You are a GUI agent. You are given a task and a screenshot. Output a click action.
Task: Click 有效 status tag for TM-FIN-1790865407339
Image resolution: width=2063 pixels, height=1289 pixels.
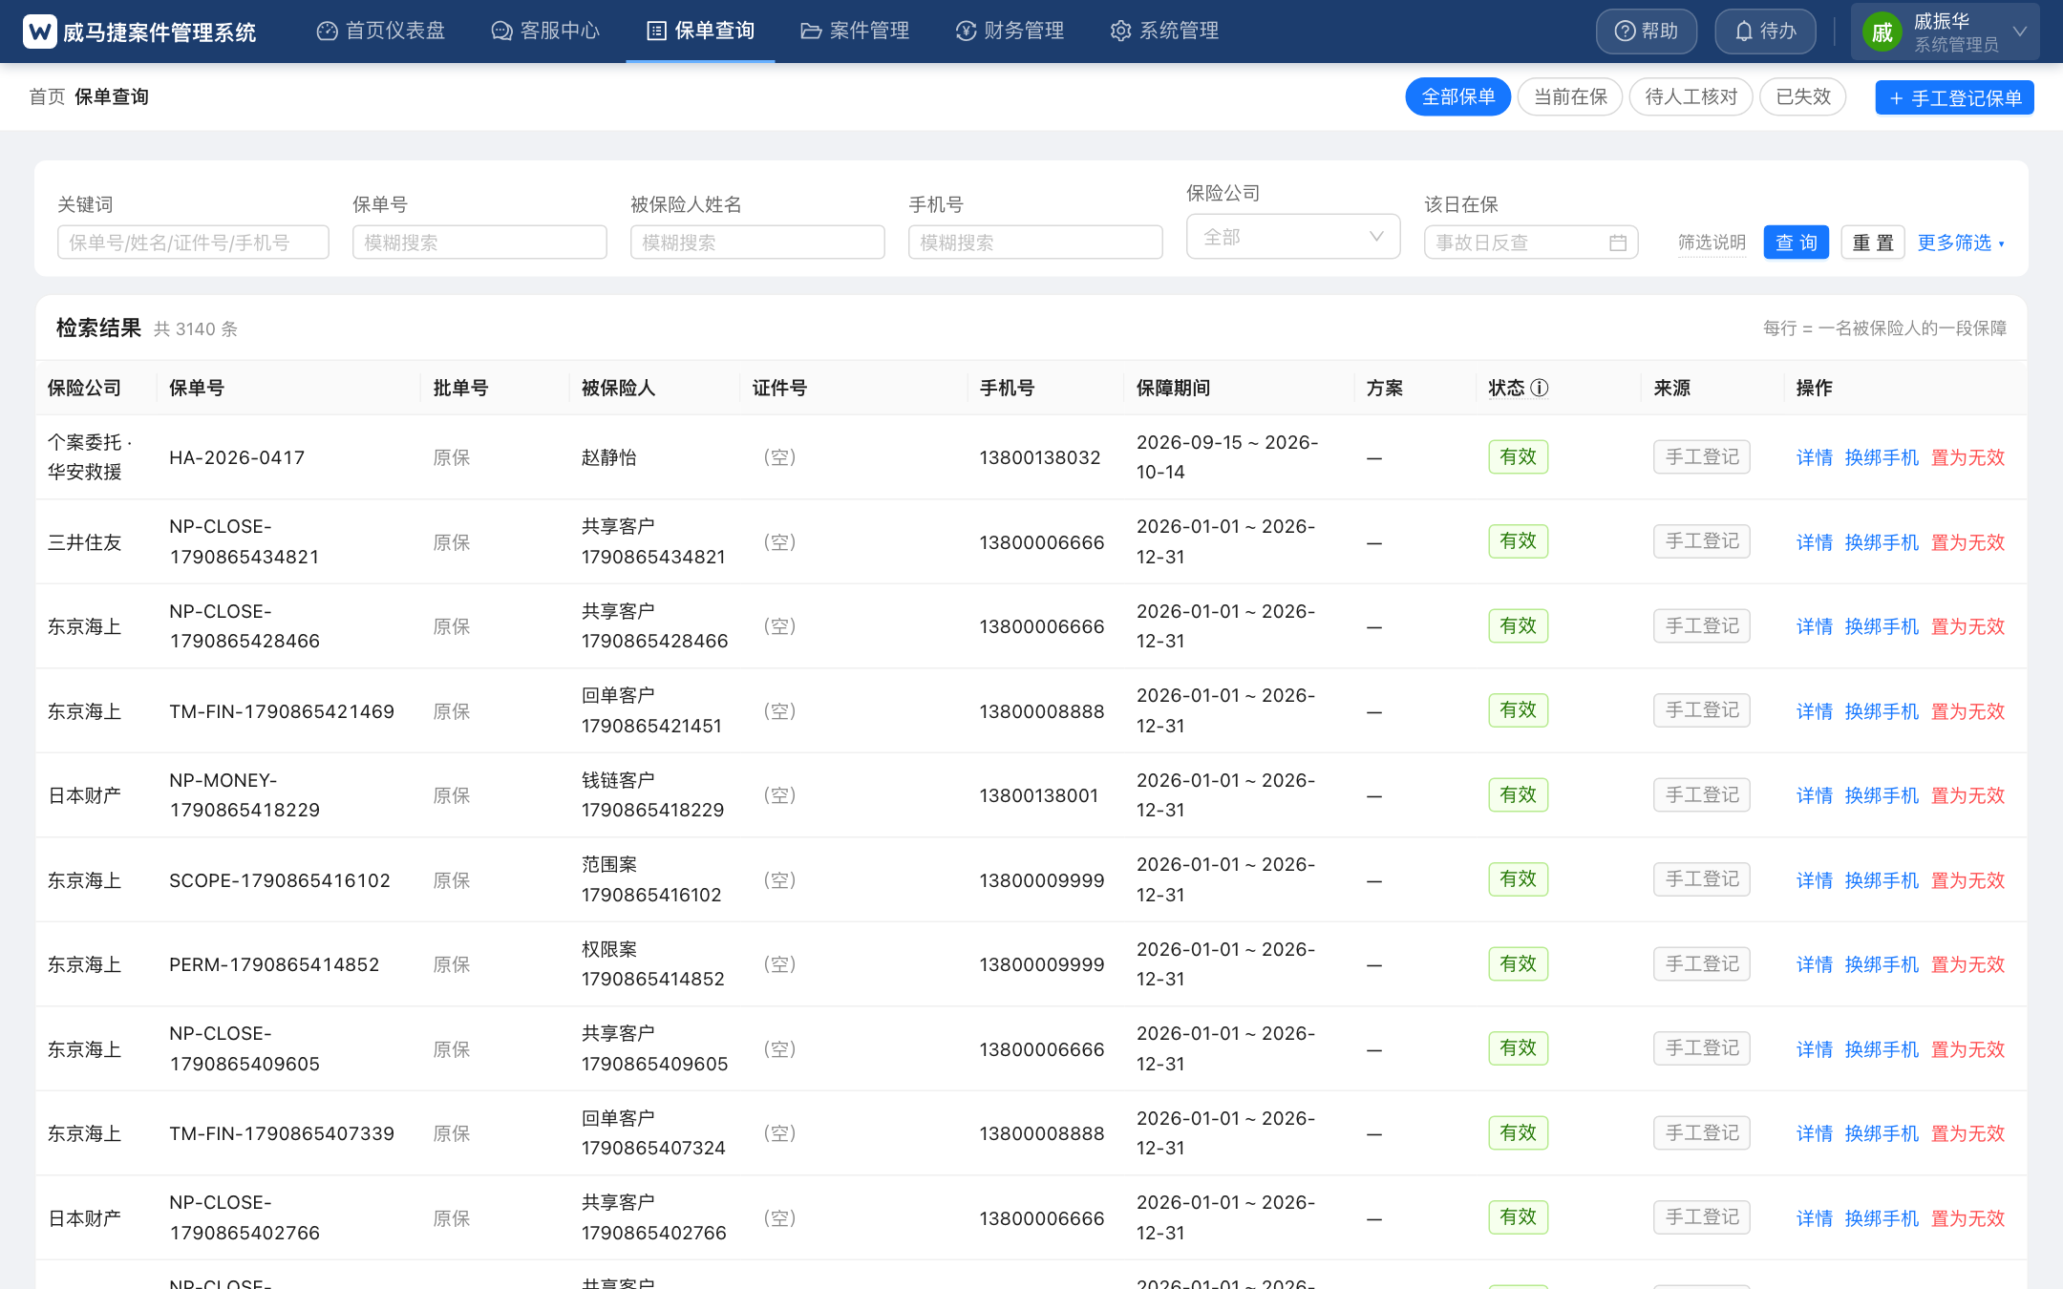[1518, 1133]
